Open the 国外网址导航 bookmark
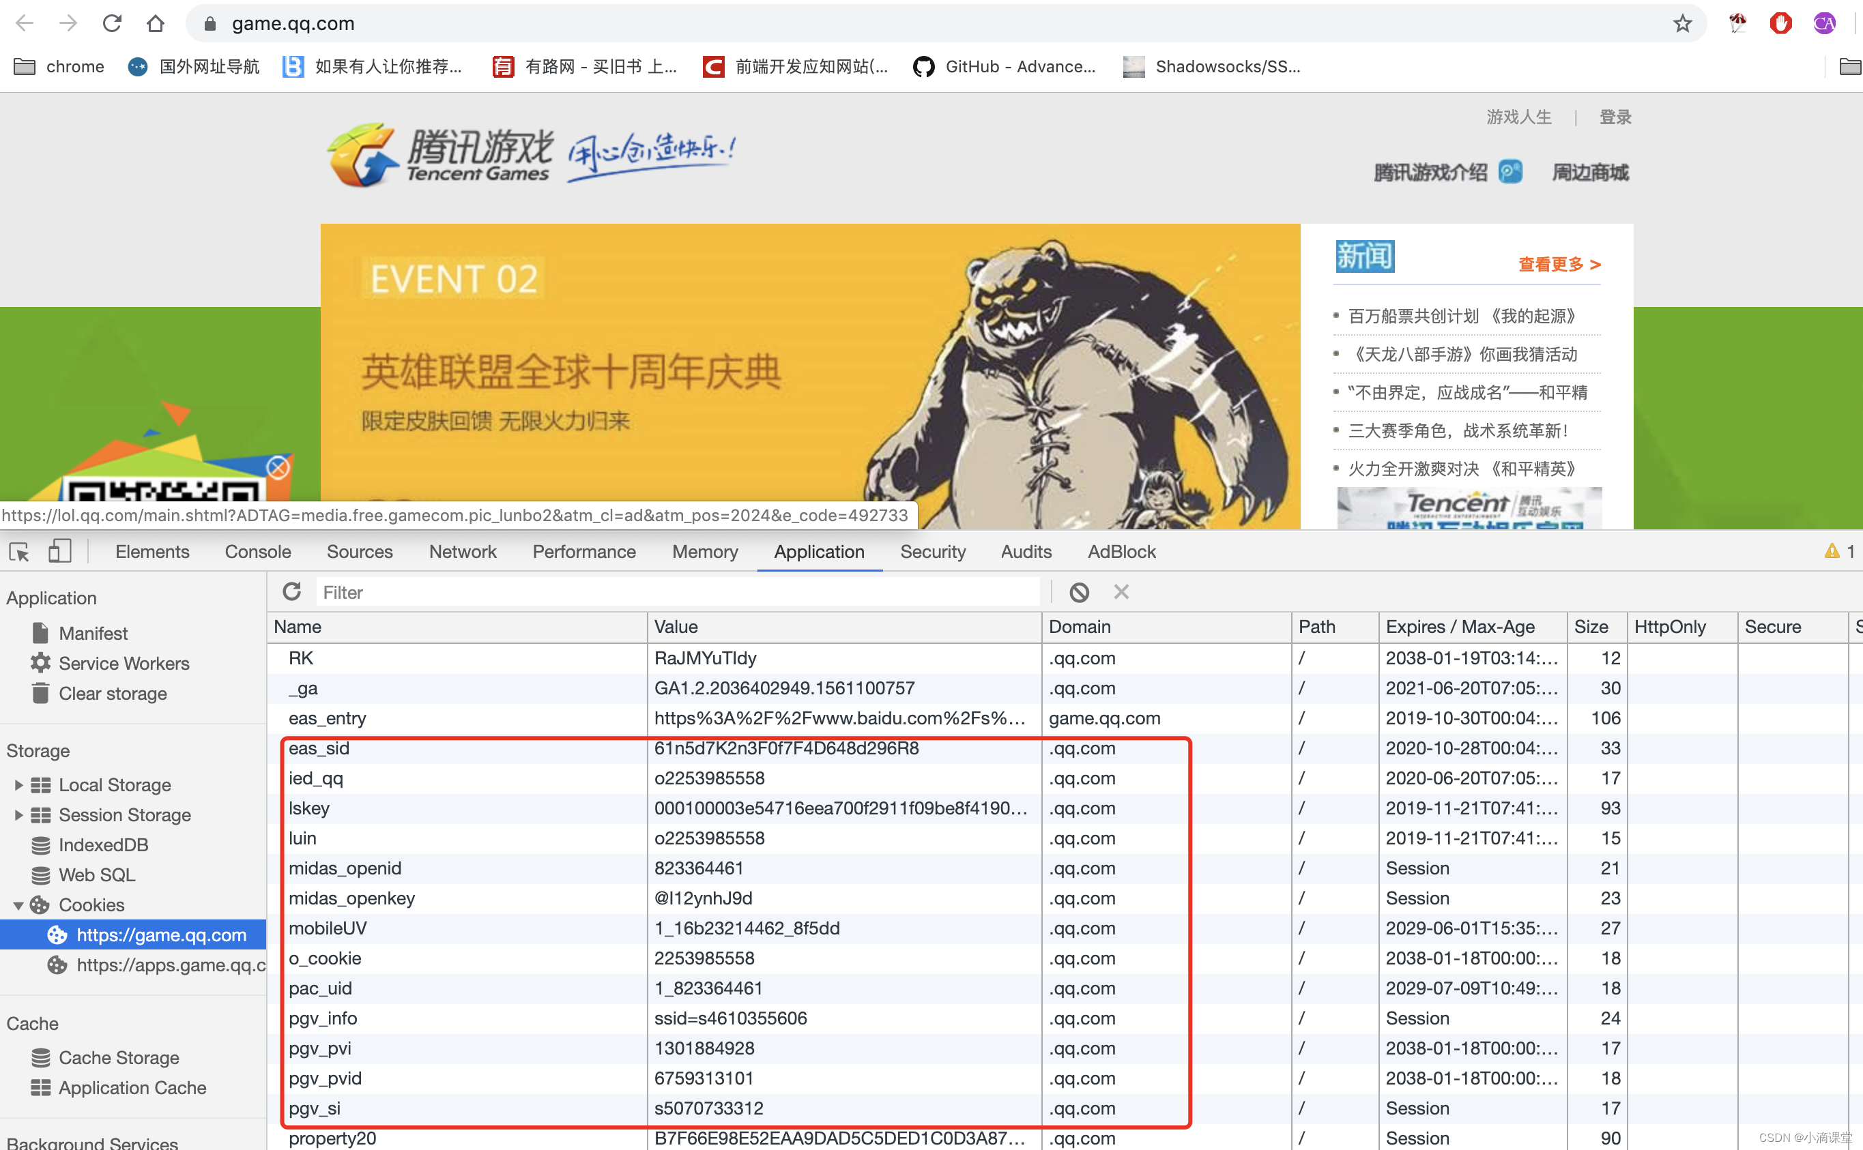The height and width of the screenshot is (1150, 1863). click(x=194, y=67)
